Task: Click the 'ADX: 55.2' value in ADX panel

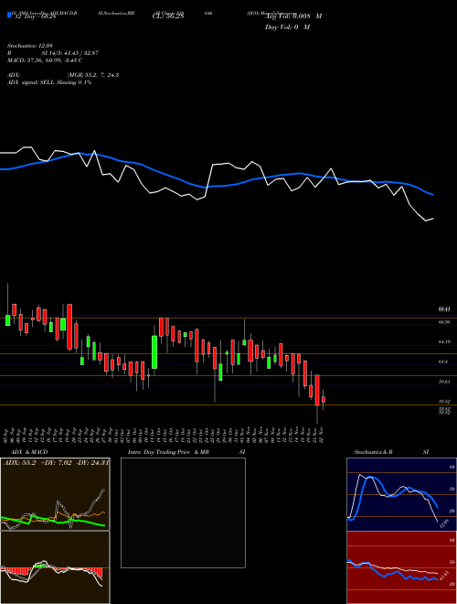Action: pyautogui.click(x=19, y=463)
